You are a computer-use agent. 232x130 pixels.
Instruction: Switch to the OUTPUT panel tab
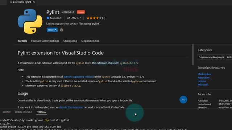click(x=7, y=112)
